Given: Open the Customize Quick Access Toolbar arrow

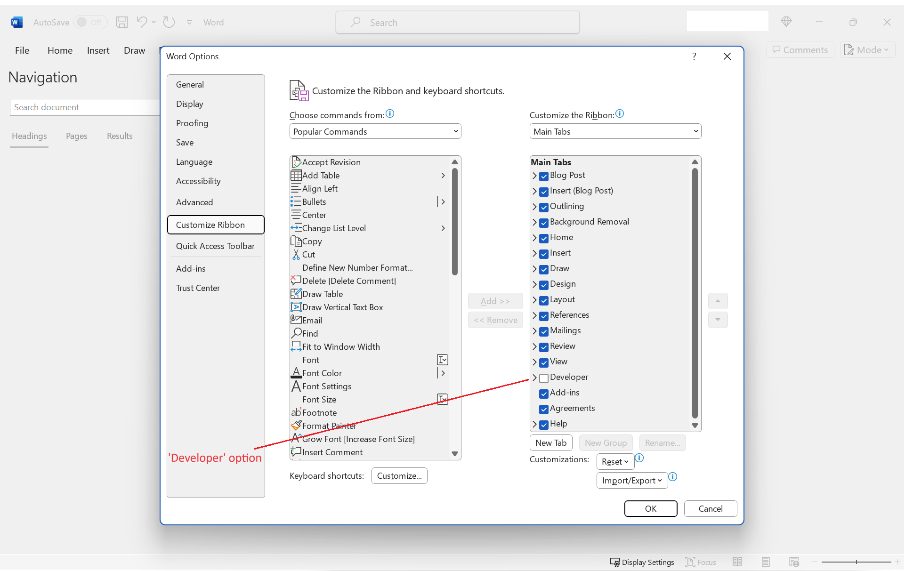Looking at the screenshot, I should click(x=189, y=22).
